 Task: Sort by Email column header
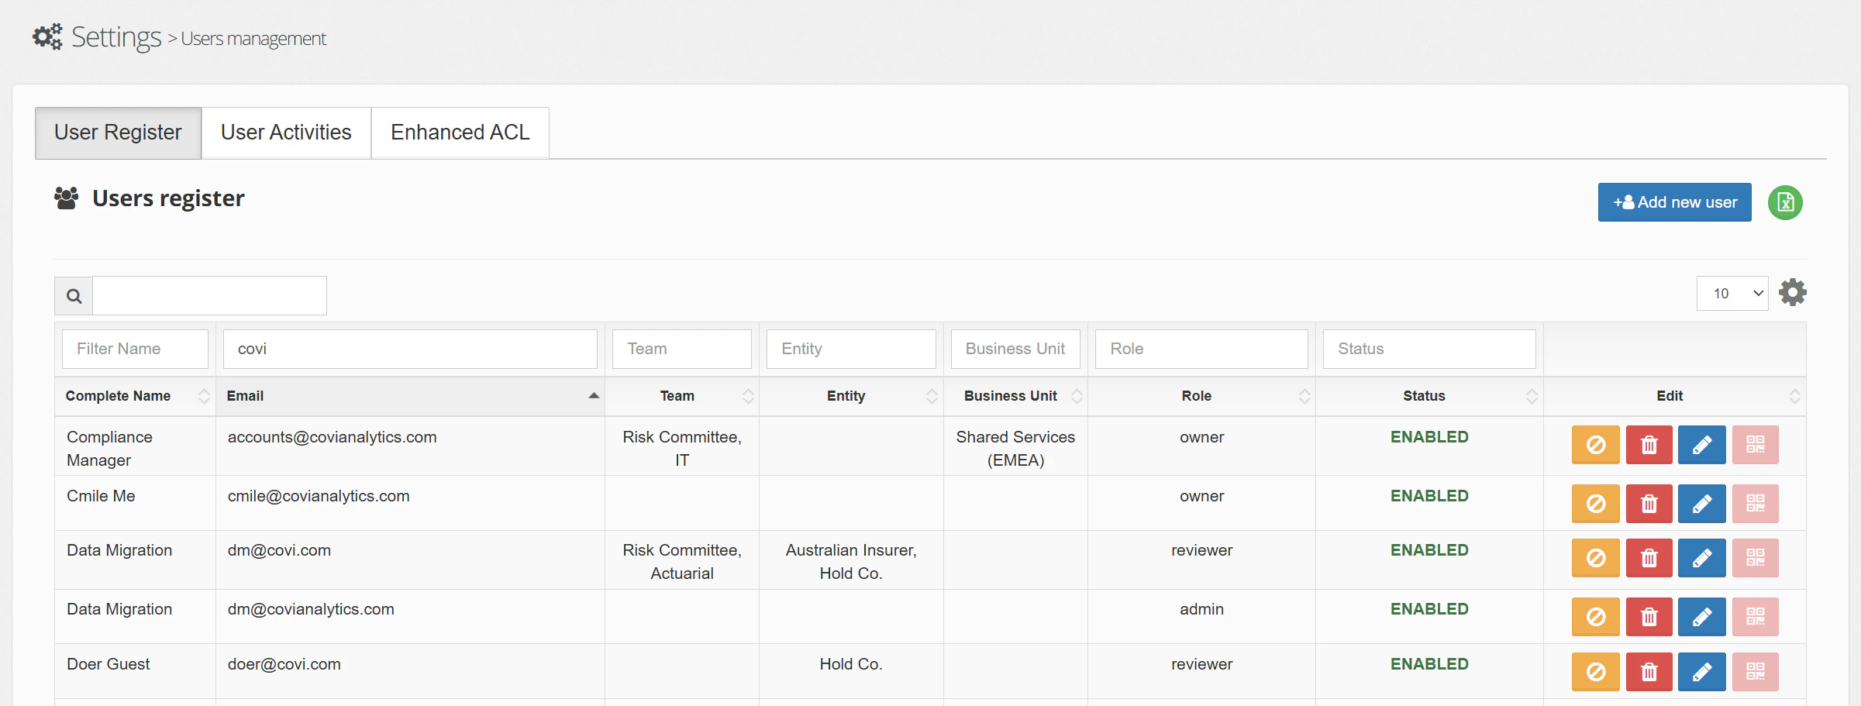(410, 396)
